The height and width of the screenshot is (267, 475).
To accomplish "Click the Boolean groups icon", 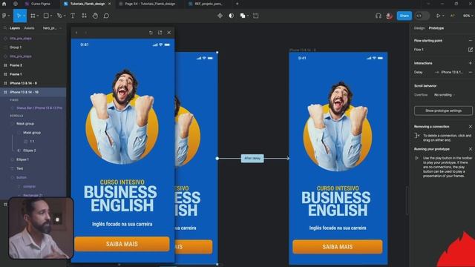I will (x=243, y=16).
